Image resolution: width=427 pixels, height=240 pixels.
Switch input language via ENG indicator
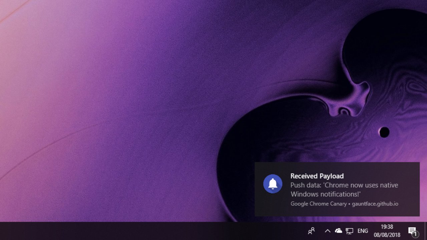point(363,231)
